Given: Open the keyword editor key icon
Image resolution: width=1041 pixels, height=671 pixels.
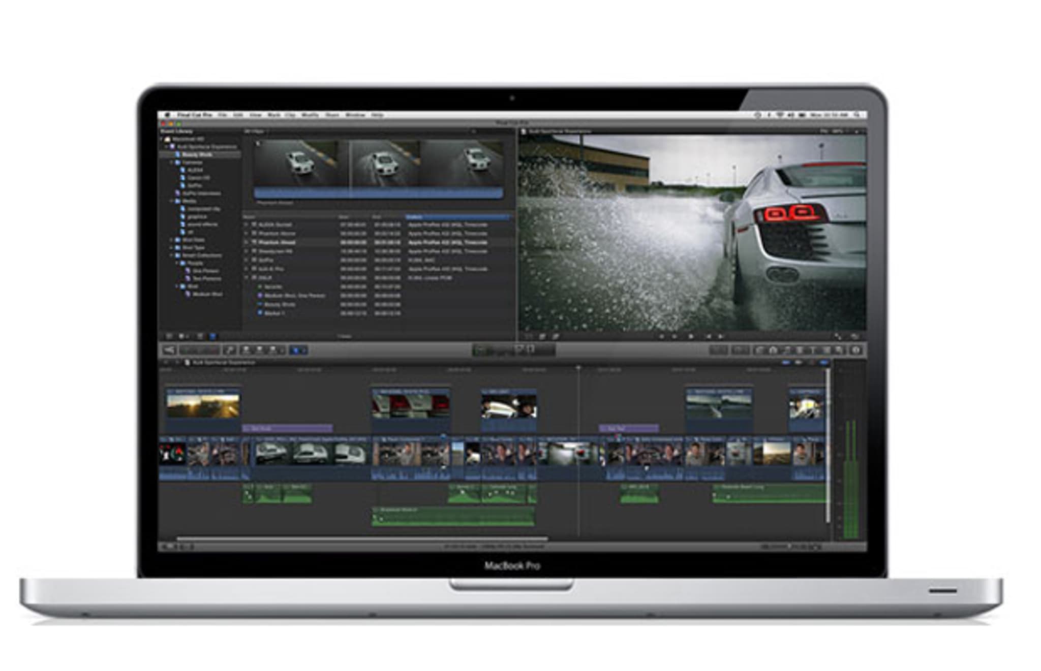Looking at the screenshot, I should tap(230, 350).
